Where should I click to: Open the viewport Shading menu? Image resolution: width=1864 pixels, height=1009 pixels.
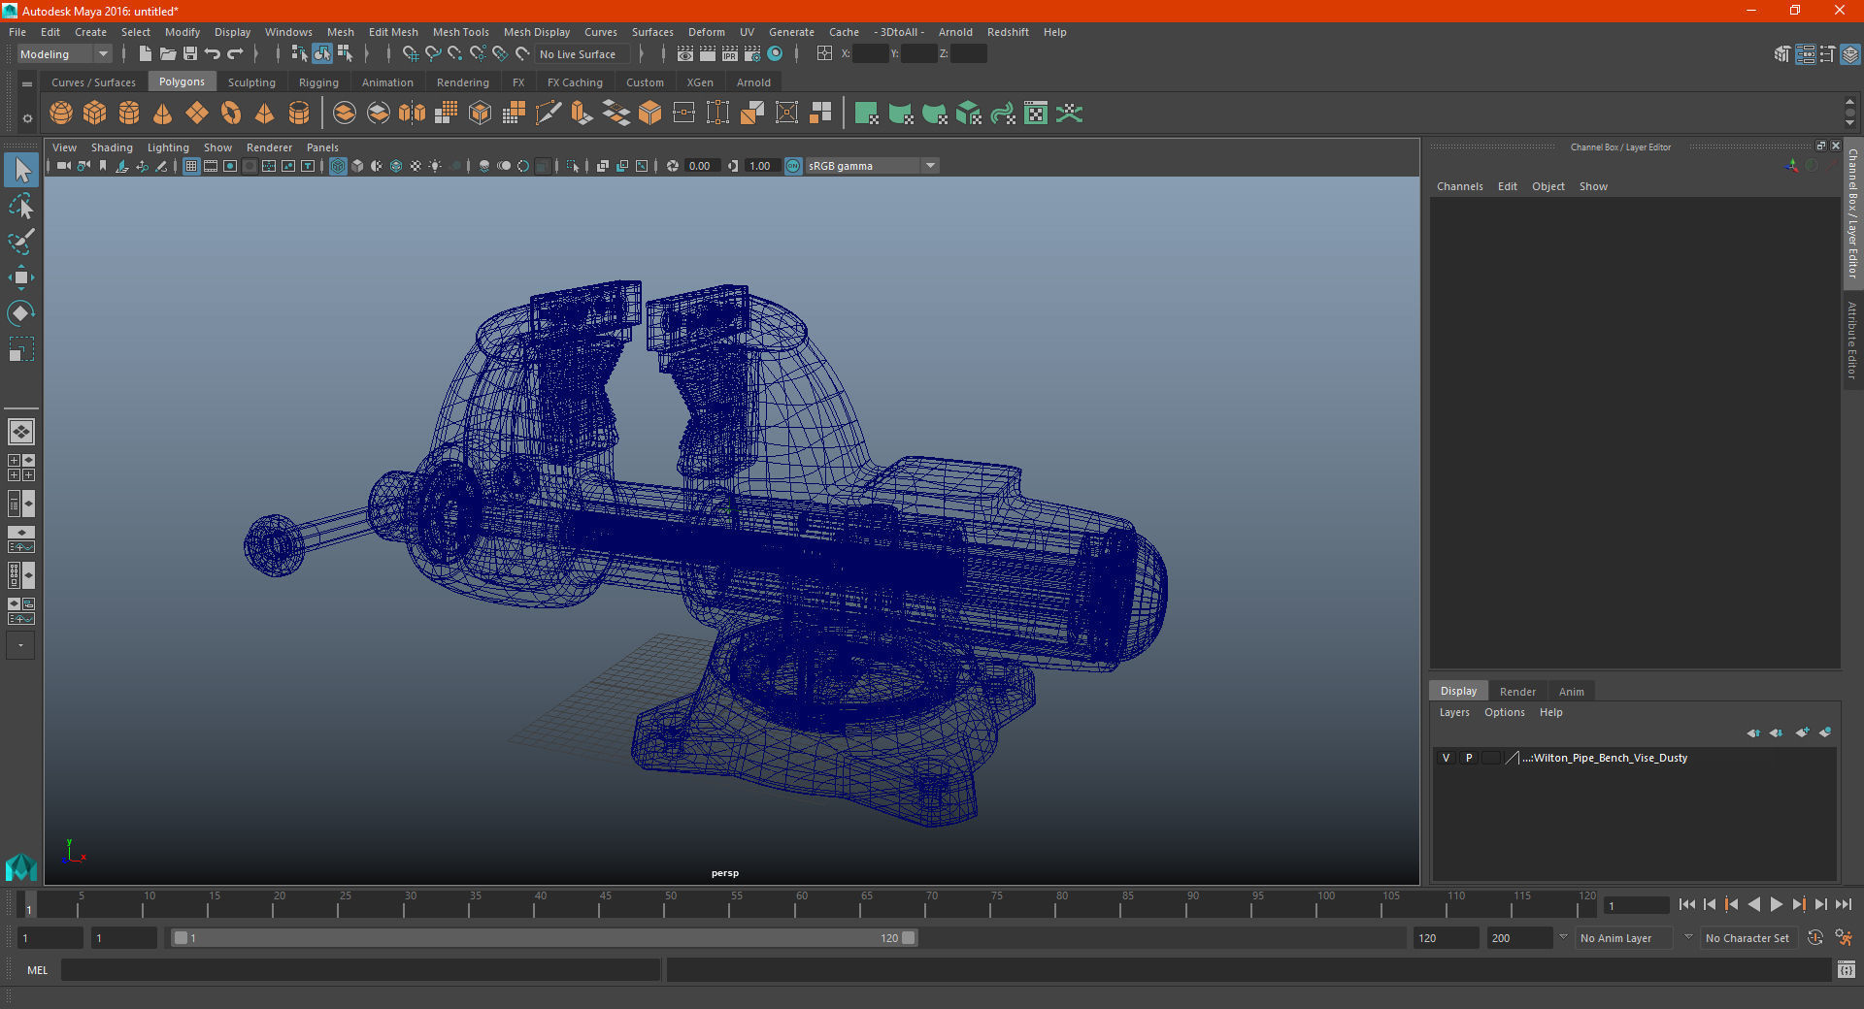[112, 147]
